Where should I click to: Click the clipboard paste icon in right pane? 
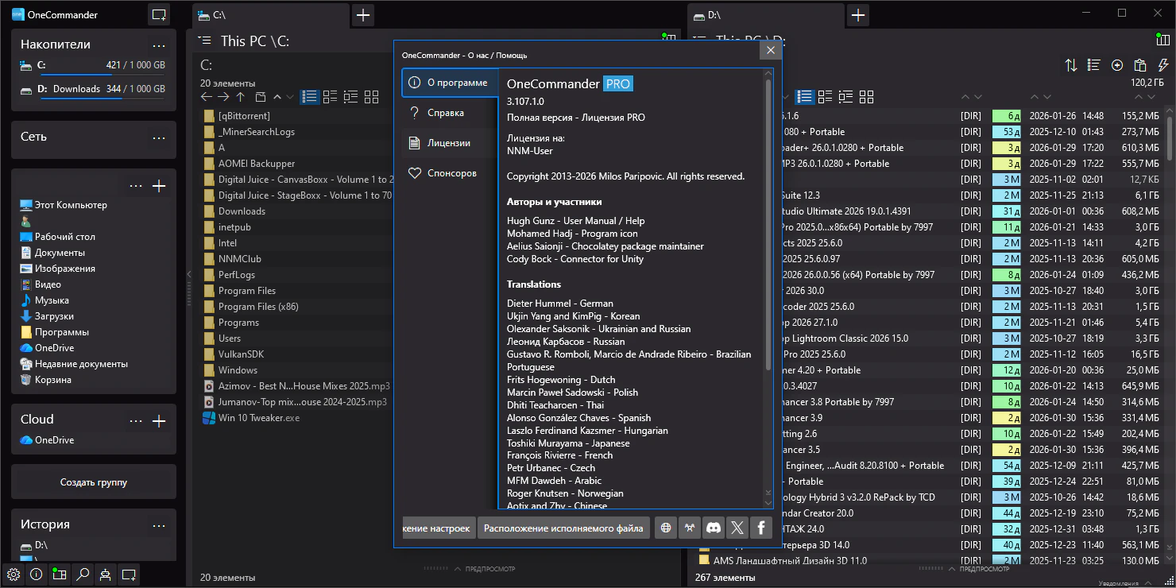tap(1140, 65)
